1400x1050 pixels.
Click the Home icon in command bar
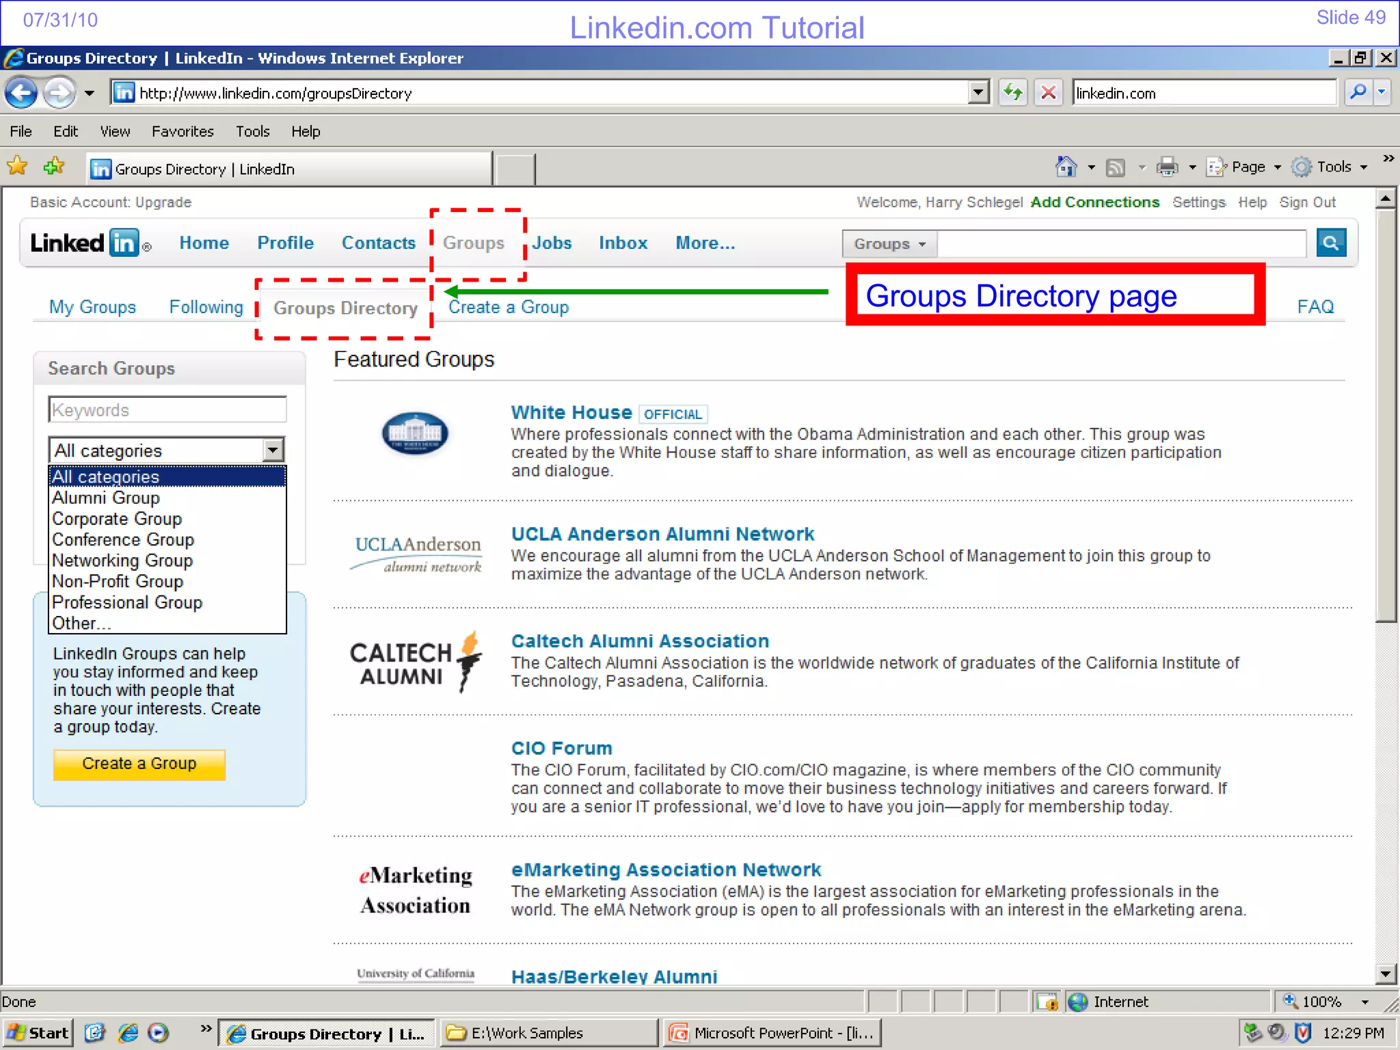click(1066, 167)
